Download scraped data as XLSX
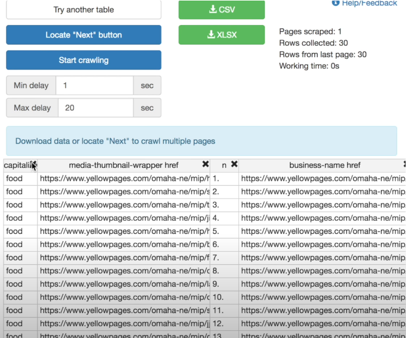This screenshot has height=338, width=406. click(x=221, y=35)
